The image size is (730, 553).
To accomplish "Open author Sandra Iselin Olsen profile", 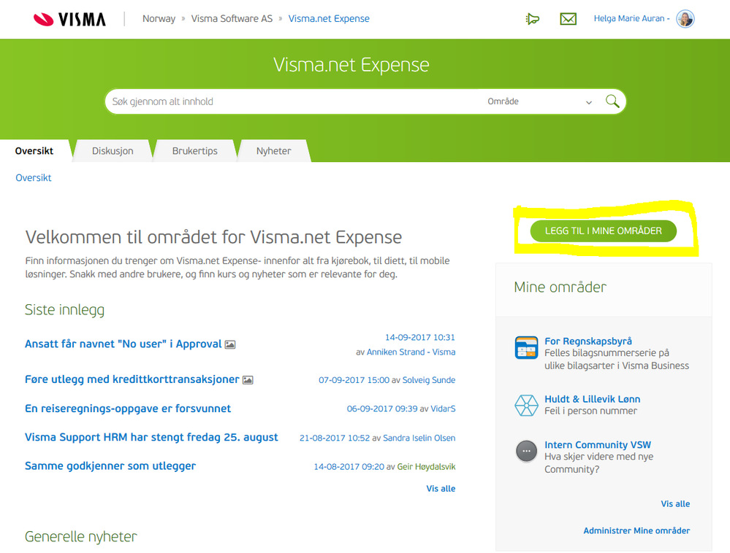I will point(419,438).
